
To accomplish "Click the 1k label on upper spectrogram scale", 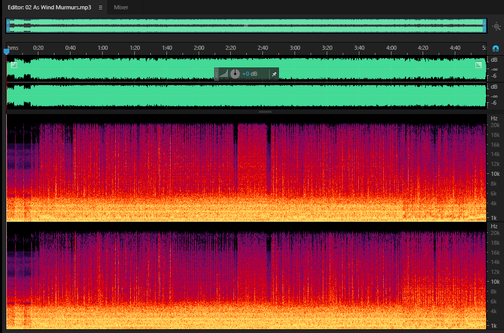I will coord(494,218).
